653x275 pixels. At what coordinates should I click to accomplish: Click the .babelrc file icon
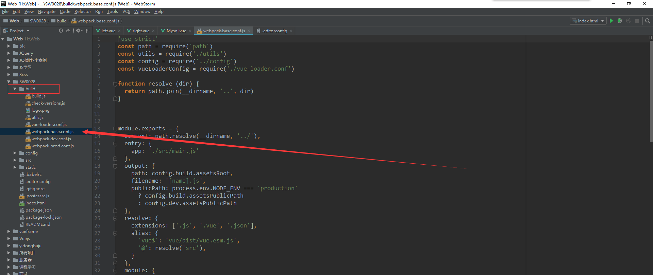pos(22,175)
